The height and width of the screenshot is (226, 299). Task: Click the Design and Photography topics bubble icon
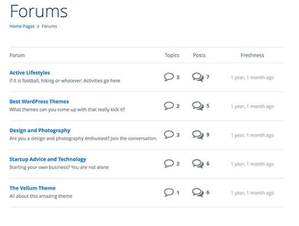pos(169,135)
